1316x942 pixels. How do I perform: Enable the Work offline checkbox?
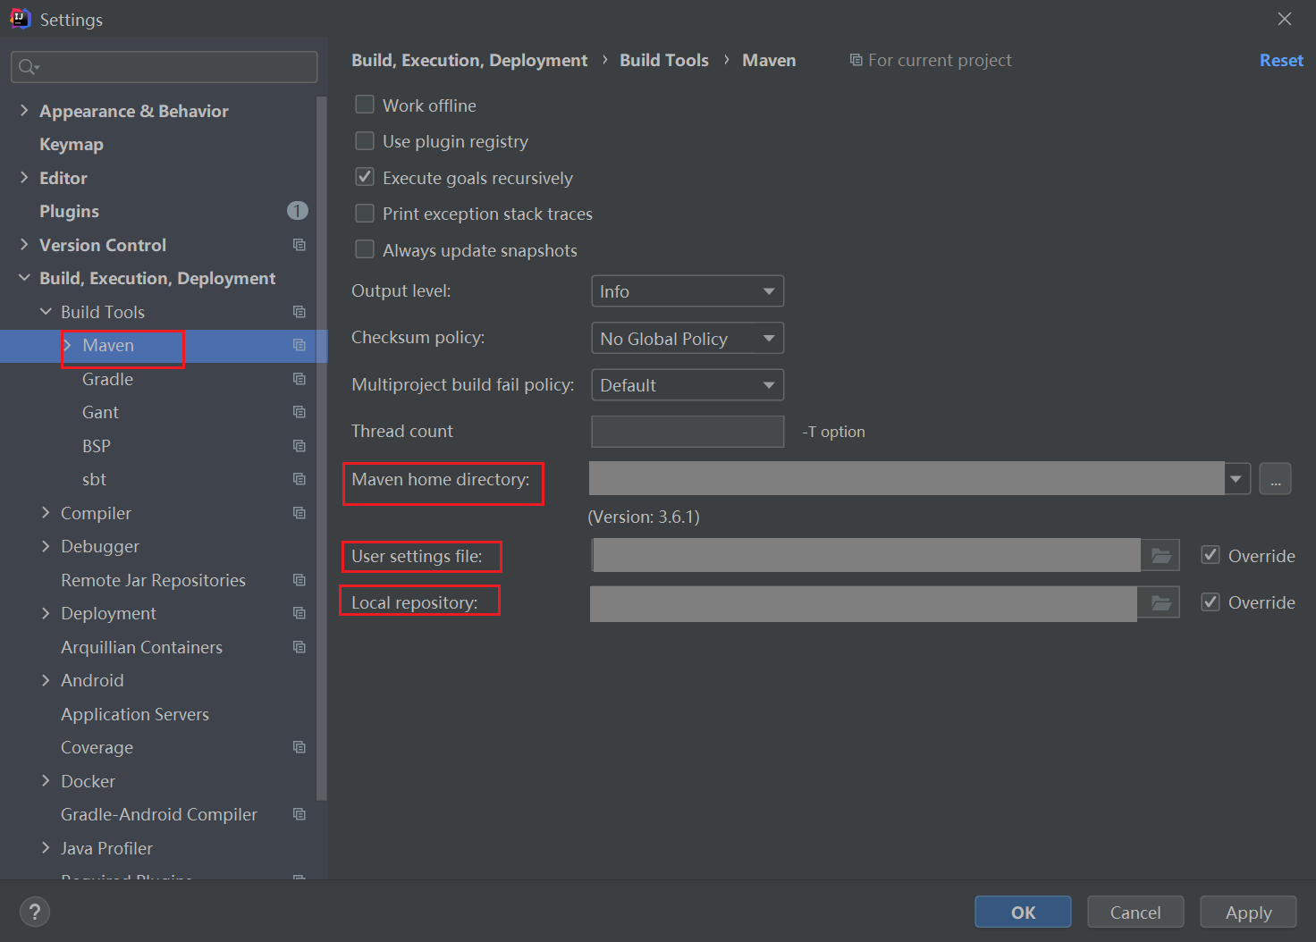[x=365, y=105]
